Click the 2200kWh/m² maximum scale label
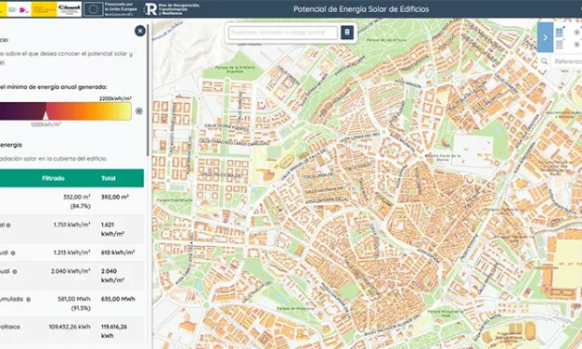The image size is (582, 349). 115,98
